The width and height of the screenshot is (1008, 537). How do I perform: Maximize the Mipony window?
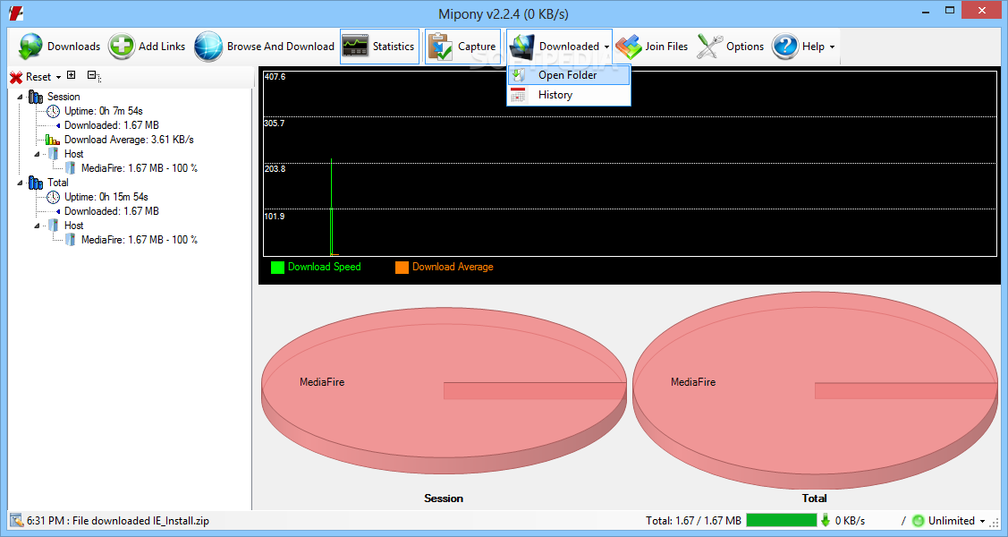pos(950,10)
